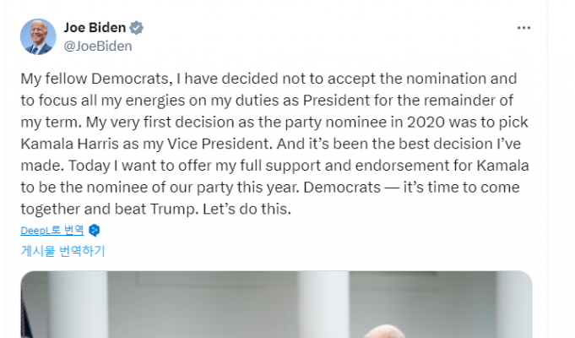The width and height of the screenshot is (575, 338).
Task: Click the blue verified badge beside Joe Biden
Action: click(x=137, y=28)
